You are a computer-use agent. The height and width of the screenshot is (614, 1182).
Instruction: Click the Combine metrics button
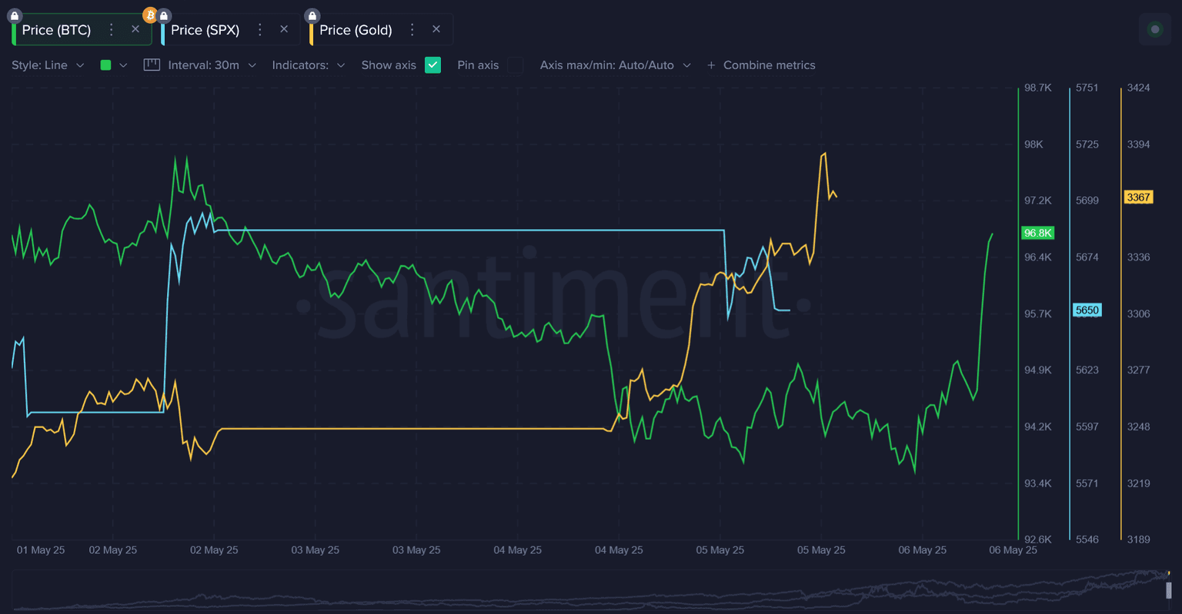[x=761, y=65]
